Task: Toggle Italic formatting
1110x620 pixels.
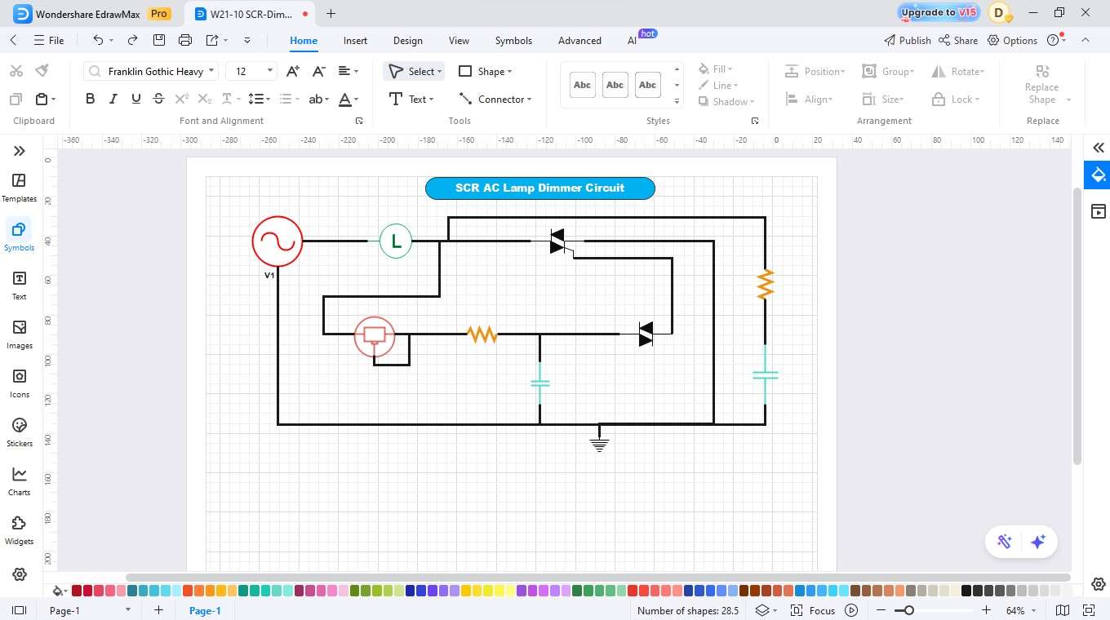Action: point(113,100)
